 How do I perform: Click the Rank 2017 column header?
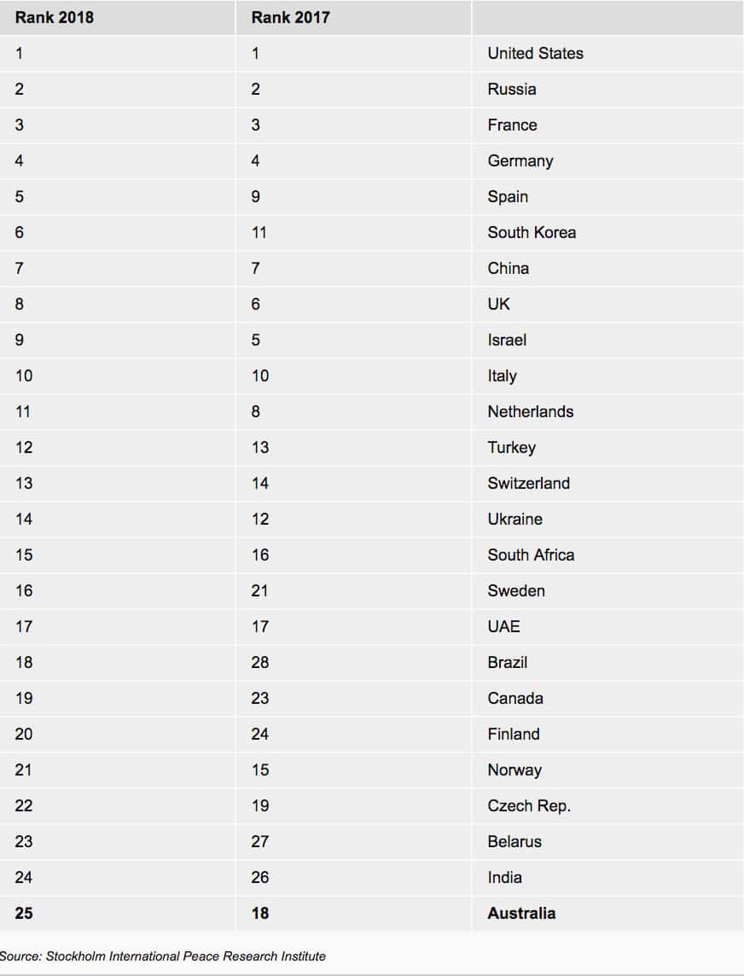point(289,17)
